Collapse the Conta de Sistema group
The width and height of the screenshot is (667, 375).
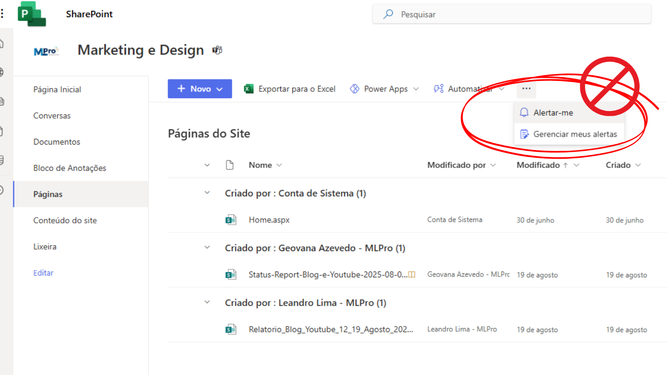tap(207, 193)
